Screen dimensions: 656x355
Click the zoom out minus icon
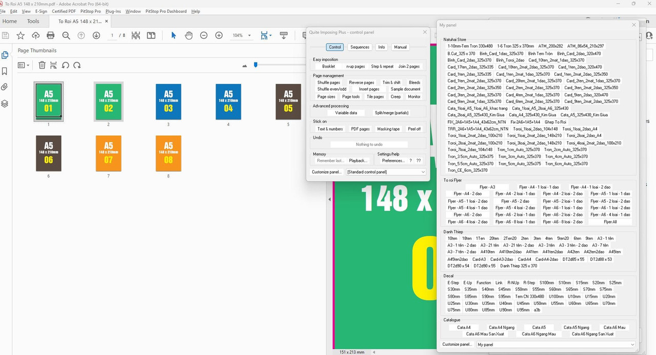coord(204,35)
